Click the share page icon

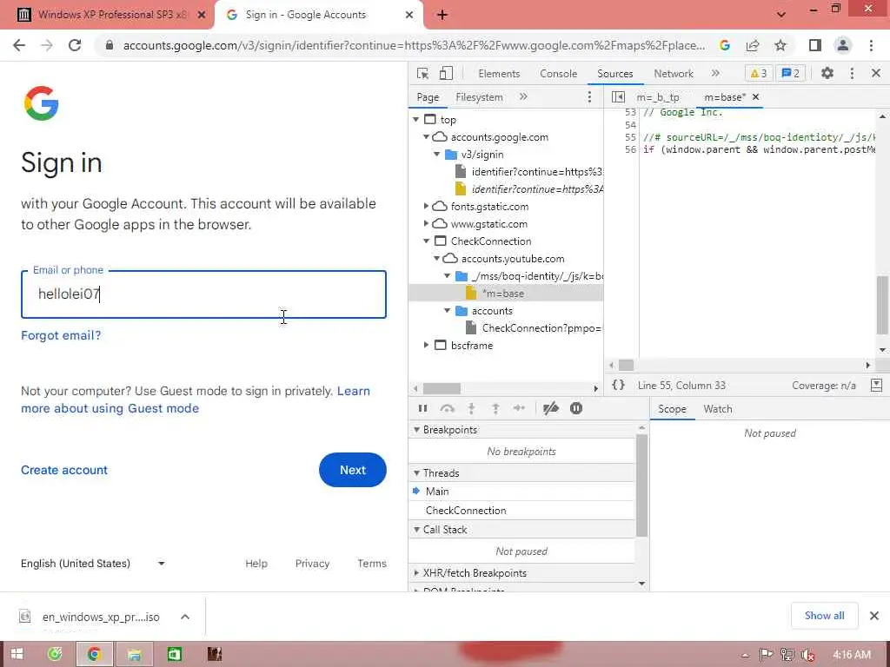click(x=753, y=45)
